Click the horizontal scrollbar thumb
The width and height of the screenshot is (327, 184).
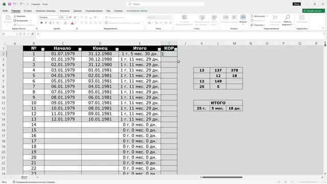(x=222, y=177)
